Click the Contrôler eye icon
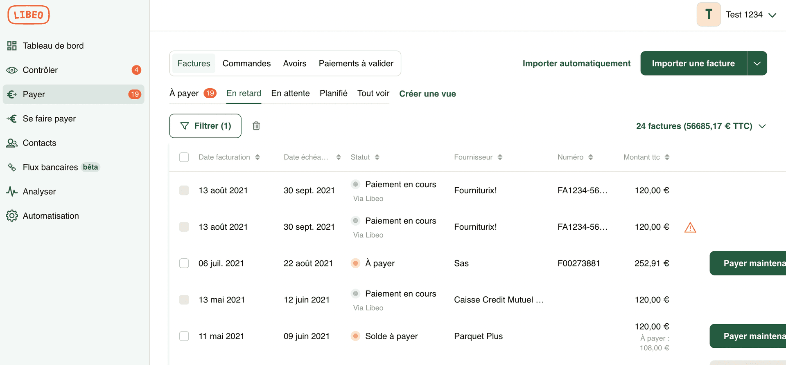This screenshot has width=786, height=365. 12,70
